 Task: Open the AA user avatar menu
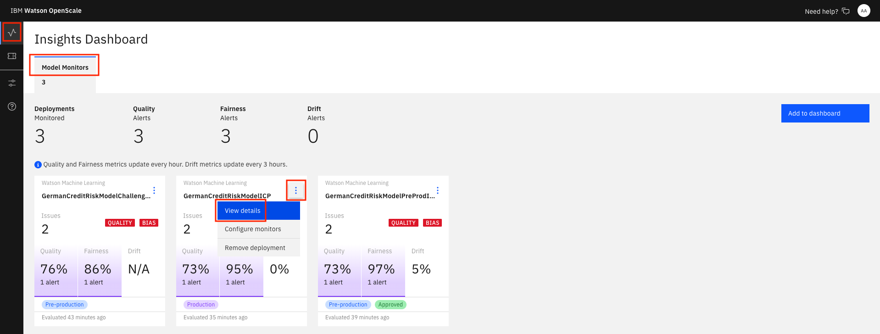863,11
